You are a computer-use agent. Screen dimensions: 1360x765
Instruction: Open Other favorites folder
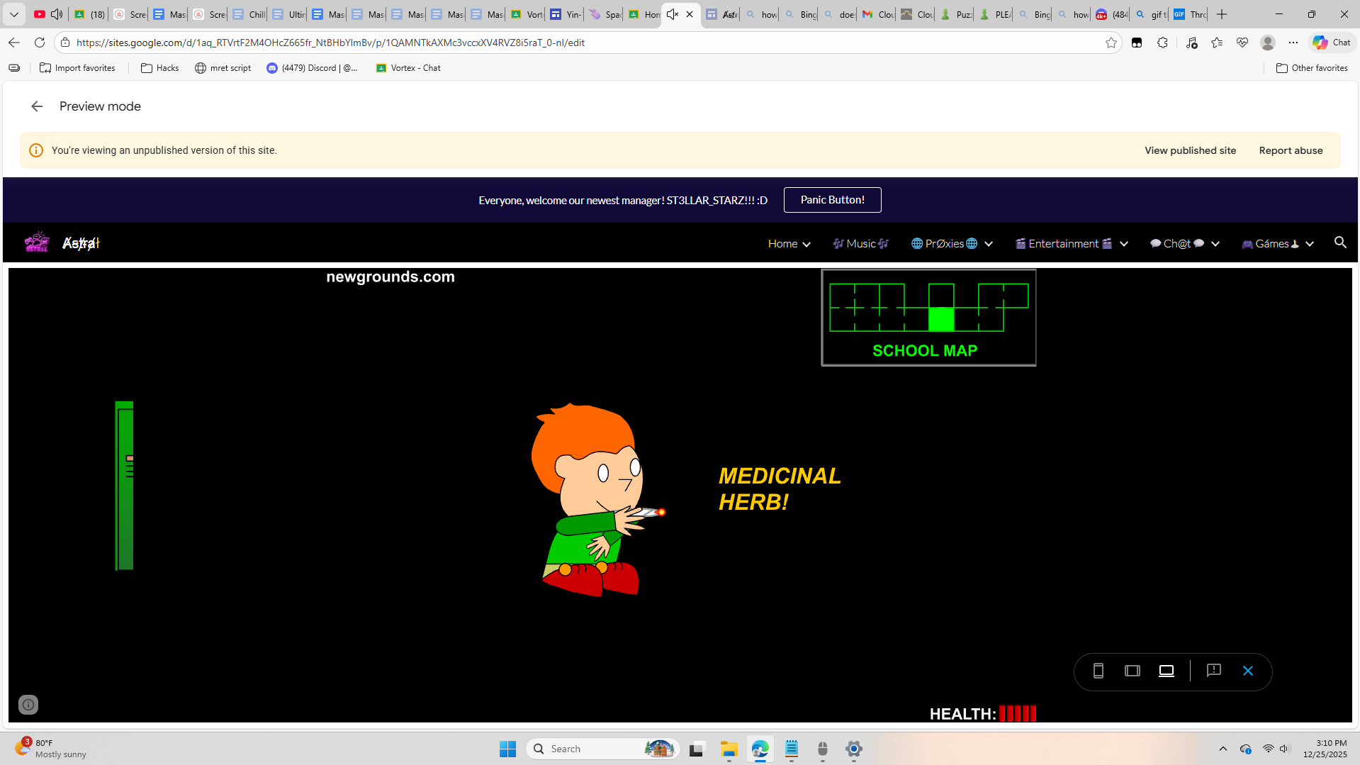[x=1312, y=68]
